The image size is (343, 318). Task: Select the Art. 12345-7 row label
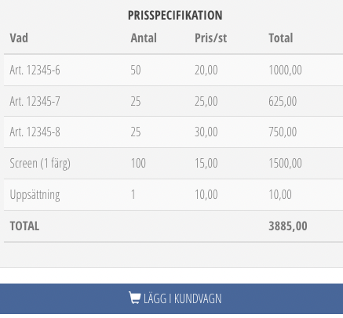coord(35,101)
